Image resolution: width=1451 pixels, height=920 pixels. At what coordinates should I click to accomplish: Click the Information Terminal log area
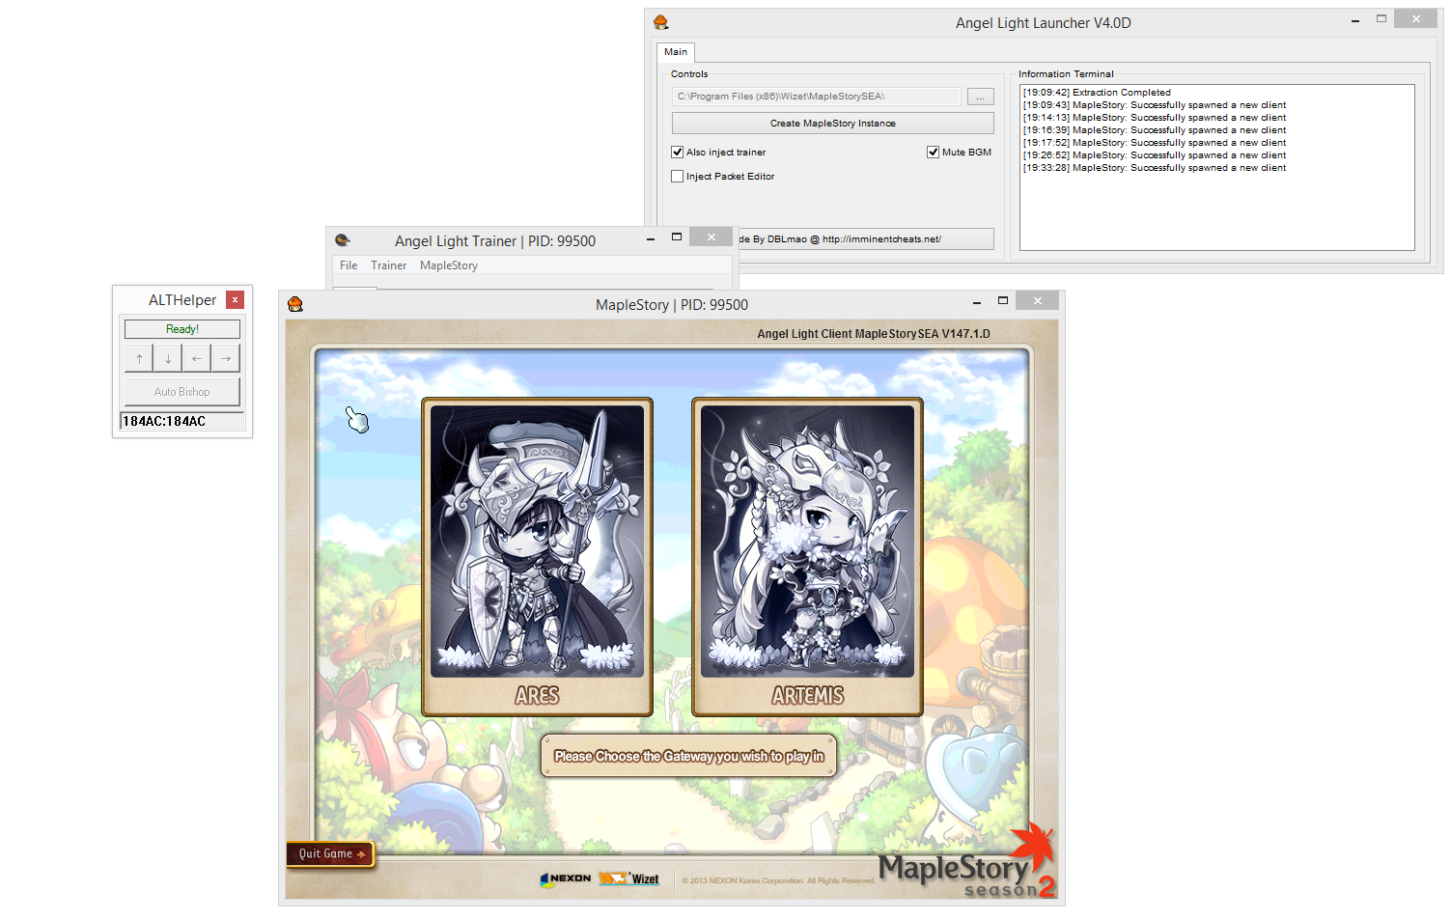click(x=1217, y=168)
